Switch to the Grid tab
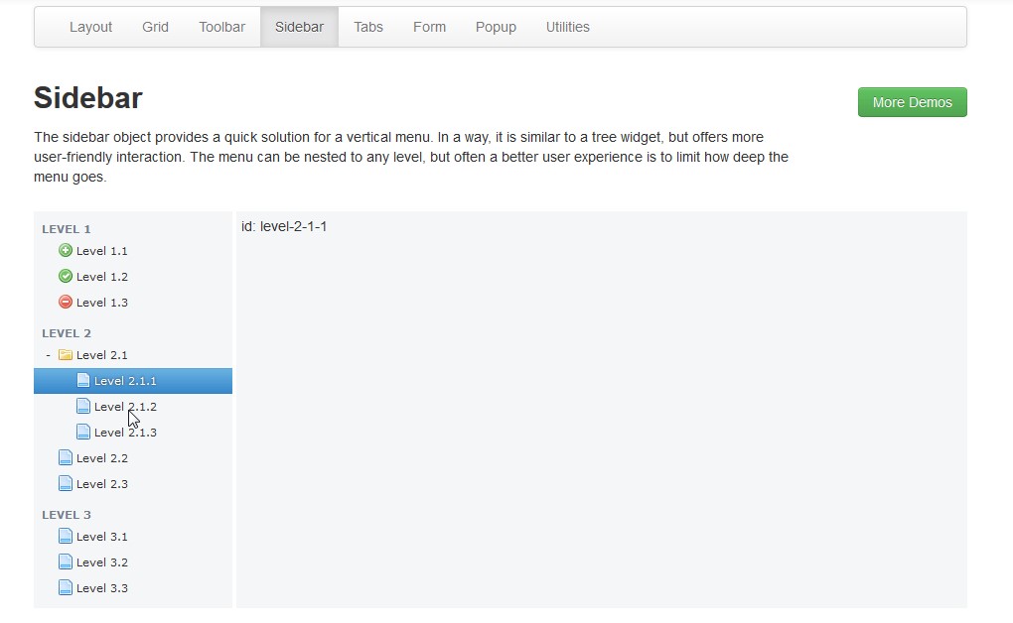Image resolution: width=1013 pixels, height=623 pixels. tap(155, 27)
